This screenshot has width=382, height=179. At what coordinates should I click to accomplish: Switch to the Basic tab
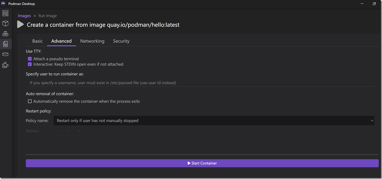pos(37,41)
